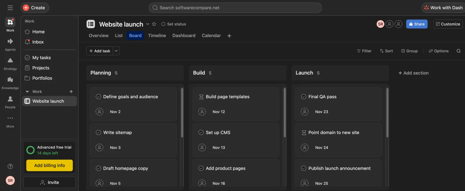Switch to the Calendar tab
The width and height of the screenshot is (465, 191).
[211, 36]
